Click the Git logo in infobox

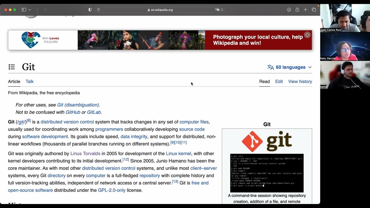click(267, 142)
